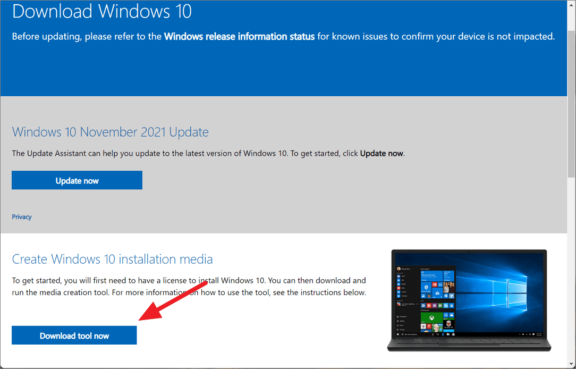Viewport: 576px width, 369px height.
Task: Click Windows 10 November 2021 Update heading
Action: click(110, 131)
